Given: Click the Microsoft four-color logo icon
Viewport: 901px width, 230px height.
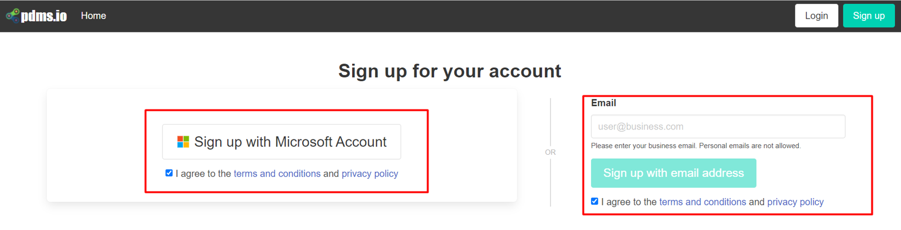Looking at the screenshot, I should pyautogui.click(x=183, y=142).
